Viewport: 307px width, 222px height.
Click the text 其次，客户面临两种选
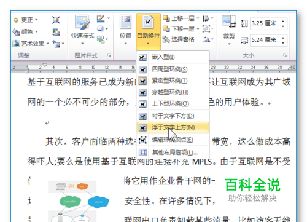tap(90, 141)
